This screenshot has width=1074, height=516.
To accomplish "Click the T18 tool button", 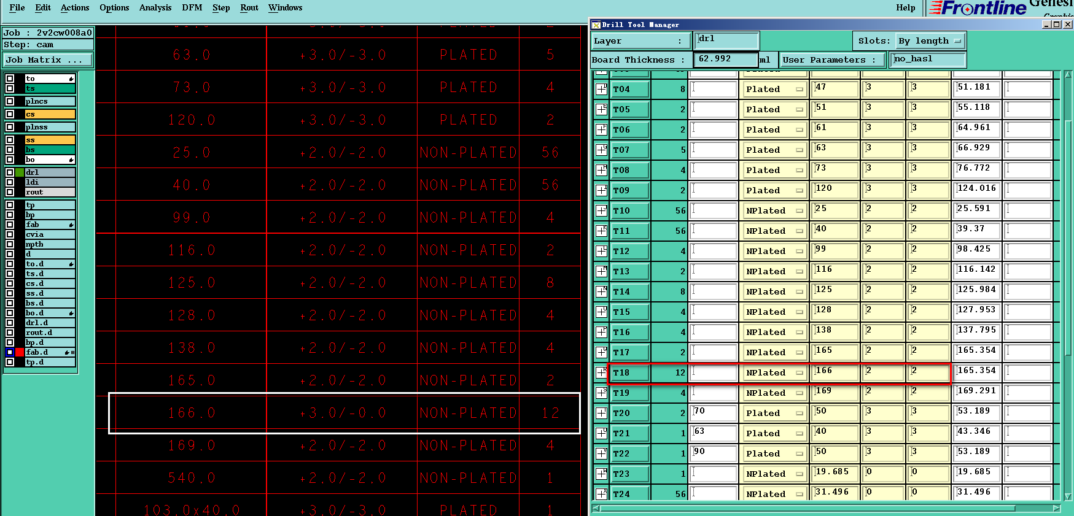I will coord(630,372).
